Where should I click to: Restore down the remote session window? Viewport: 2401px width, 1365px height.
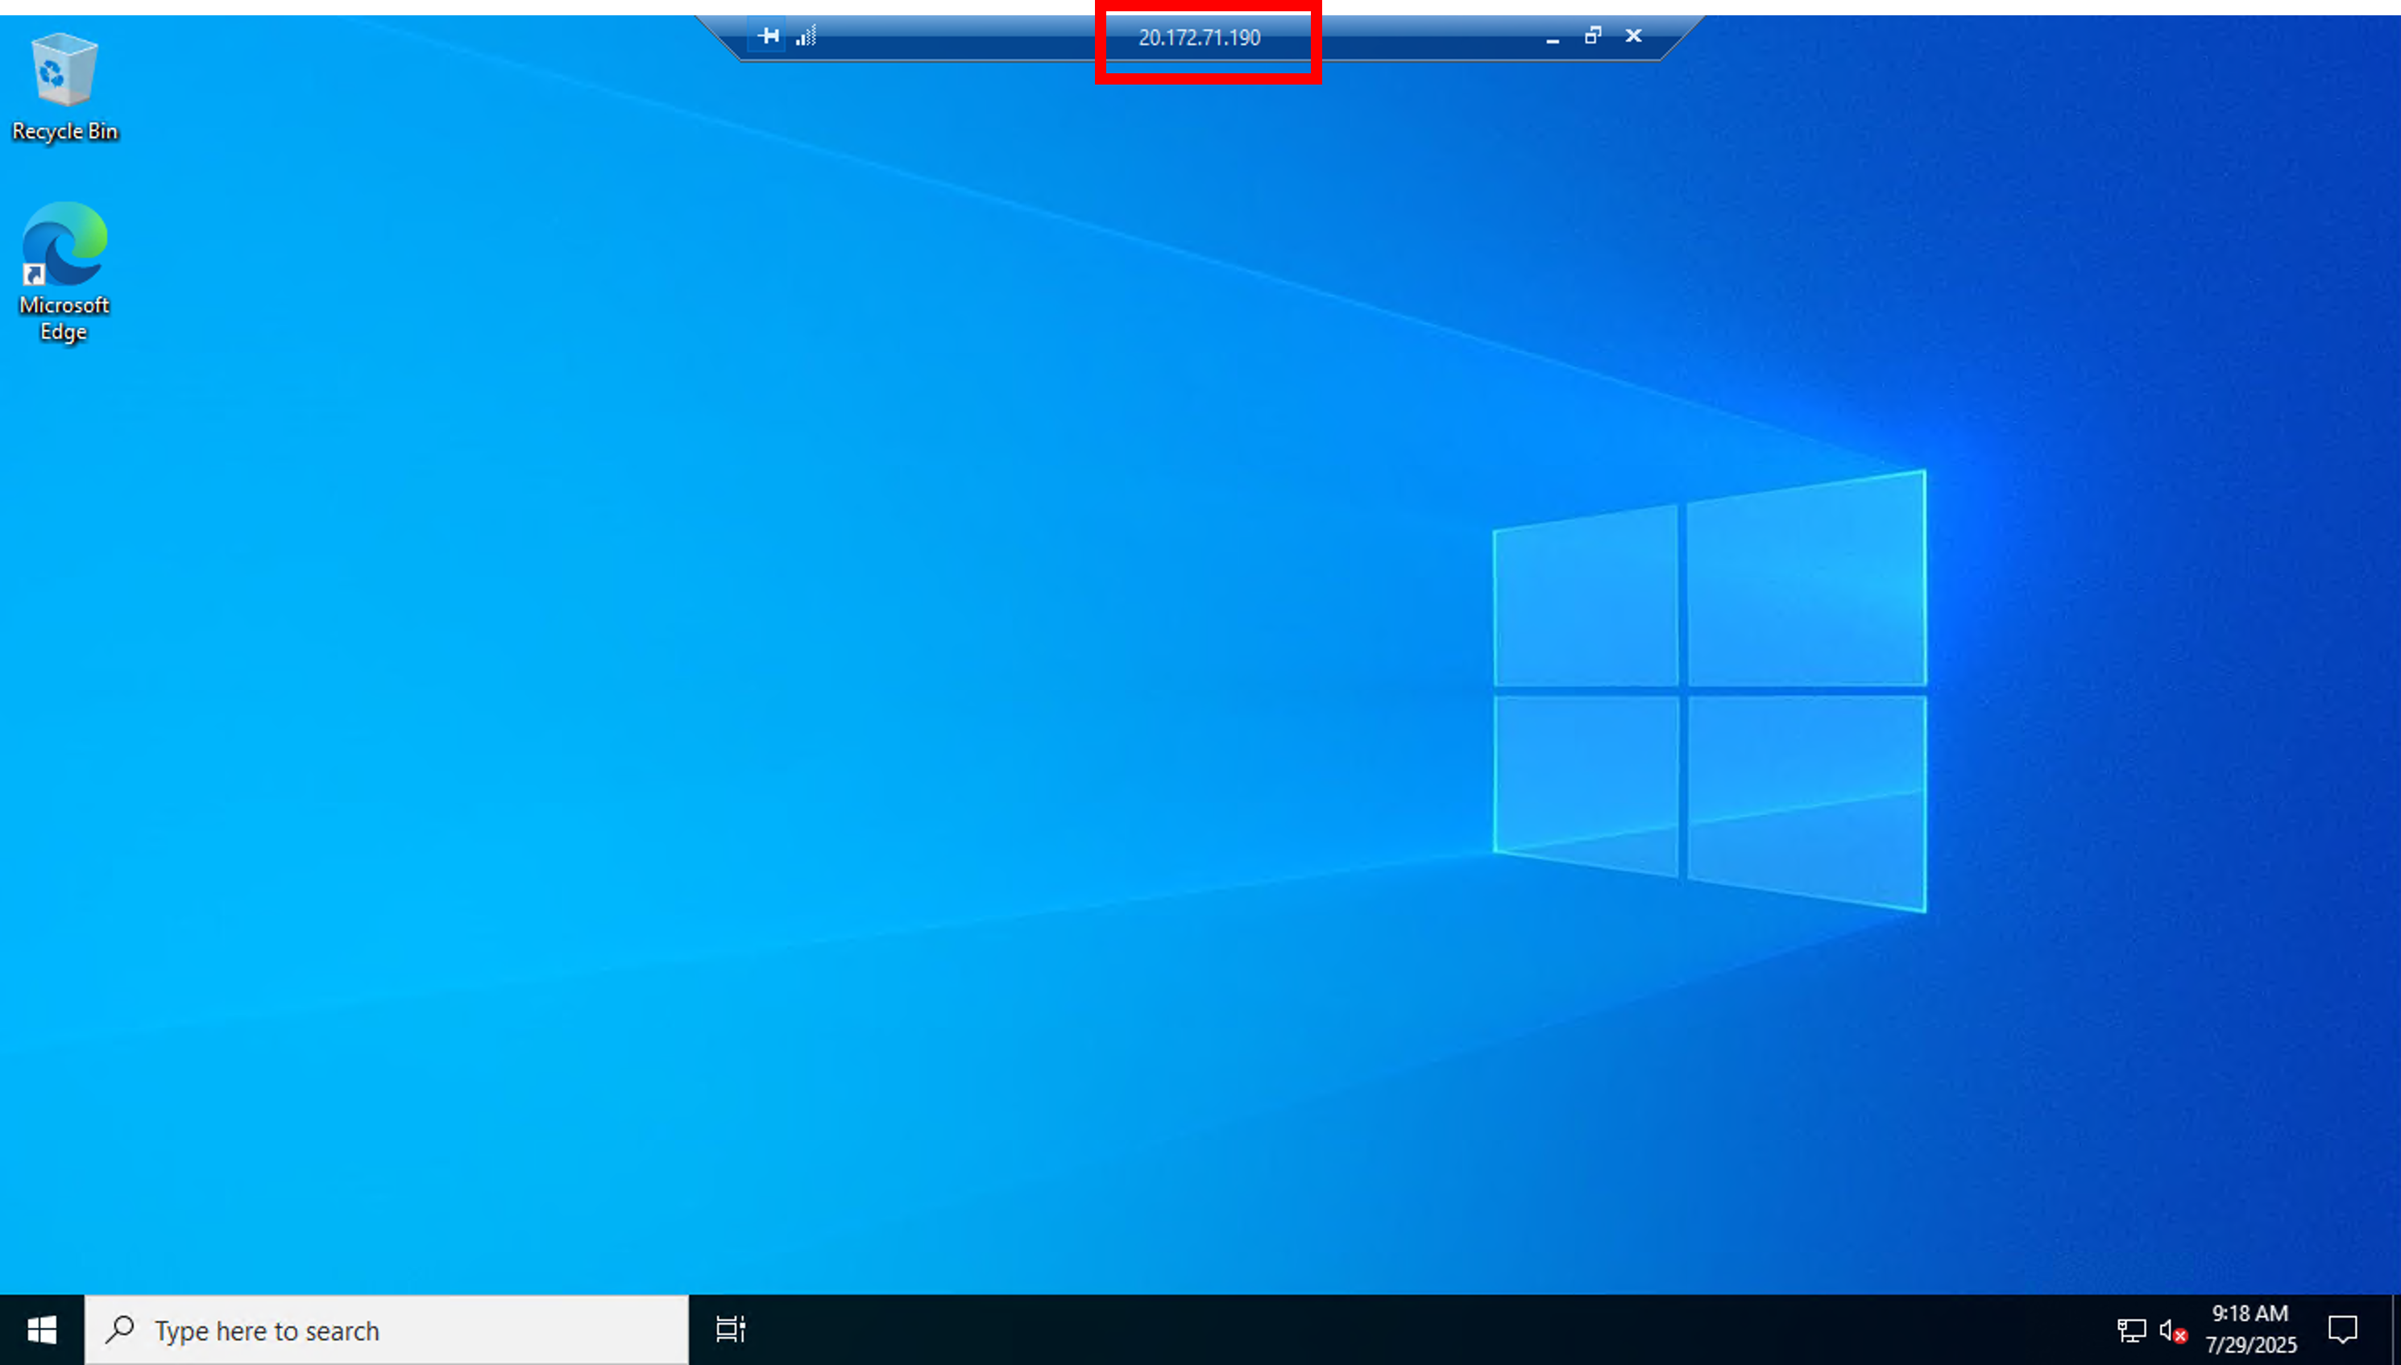[x=1593, y=35]
